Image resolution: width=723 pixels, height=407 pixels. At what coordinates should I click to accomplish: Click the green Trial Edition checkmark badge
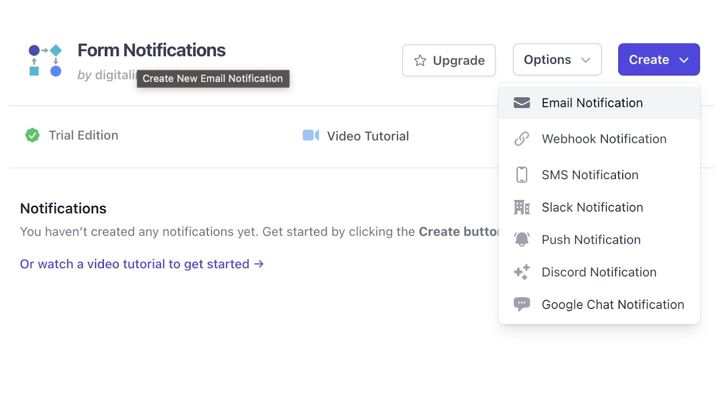(x=32, y=135)
